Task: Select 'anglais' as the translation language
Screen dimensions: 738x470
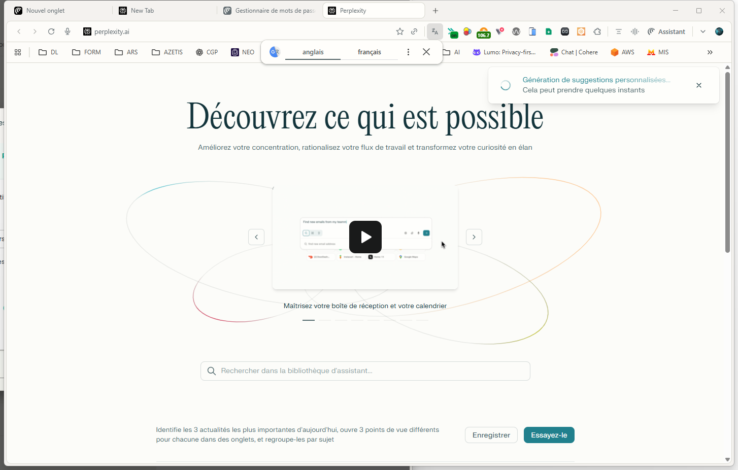Action: [313, 52]
